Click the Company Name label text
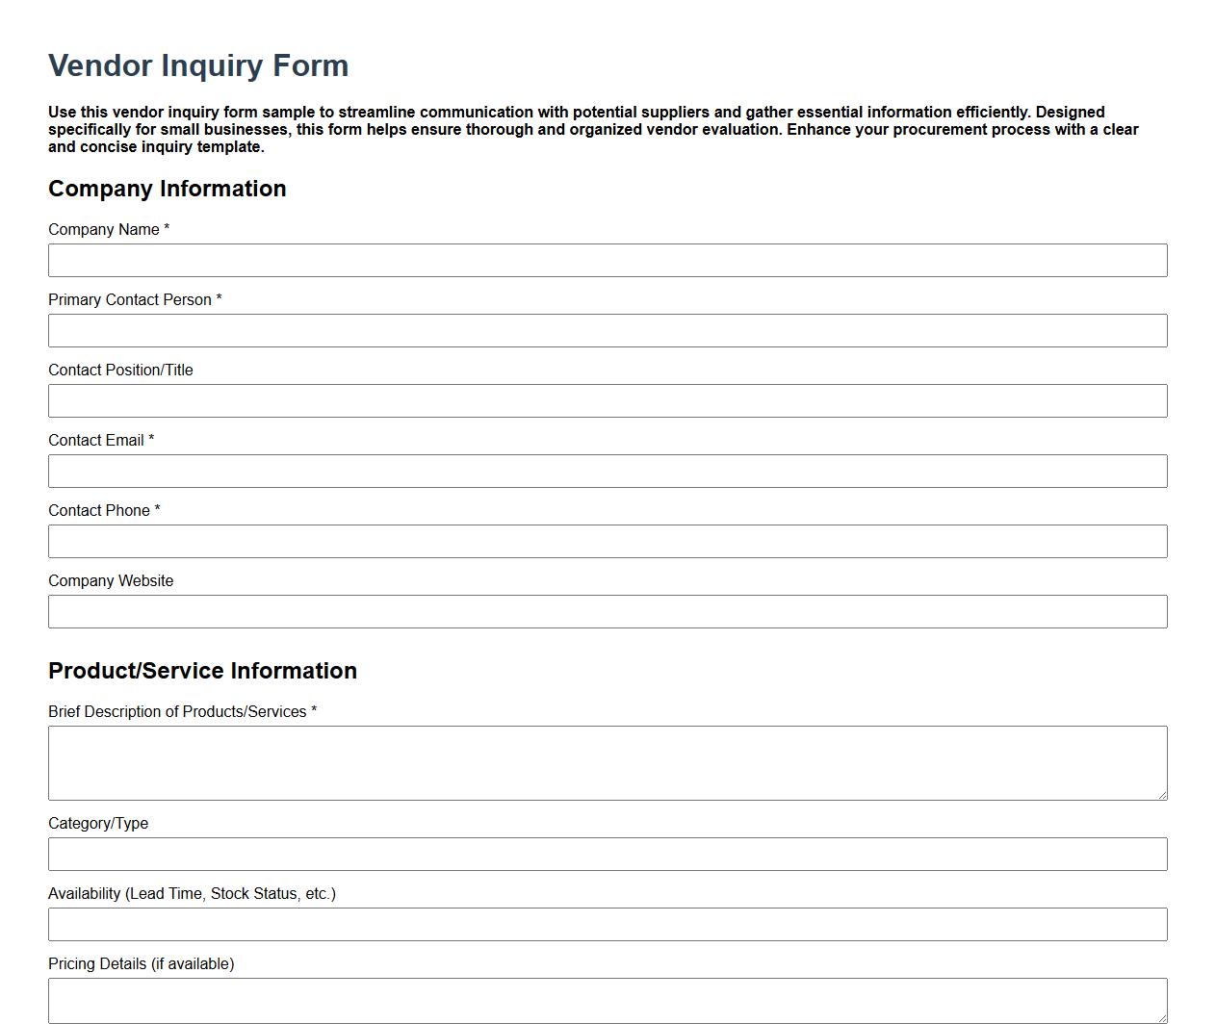The height and width of the screenshot is (1024, 1216). [103, 229]
